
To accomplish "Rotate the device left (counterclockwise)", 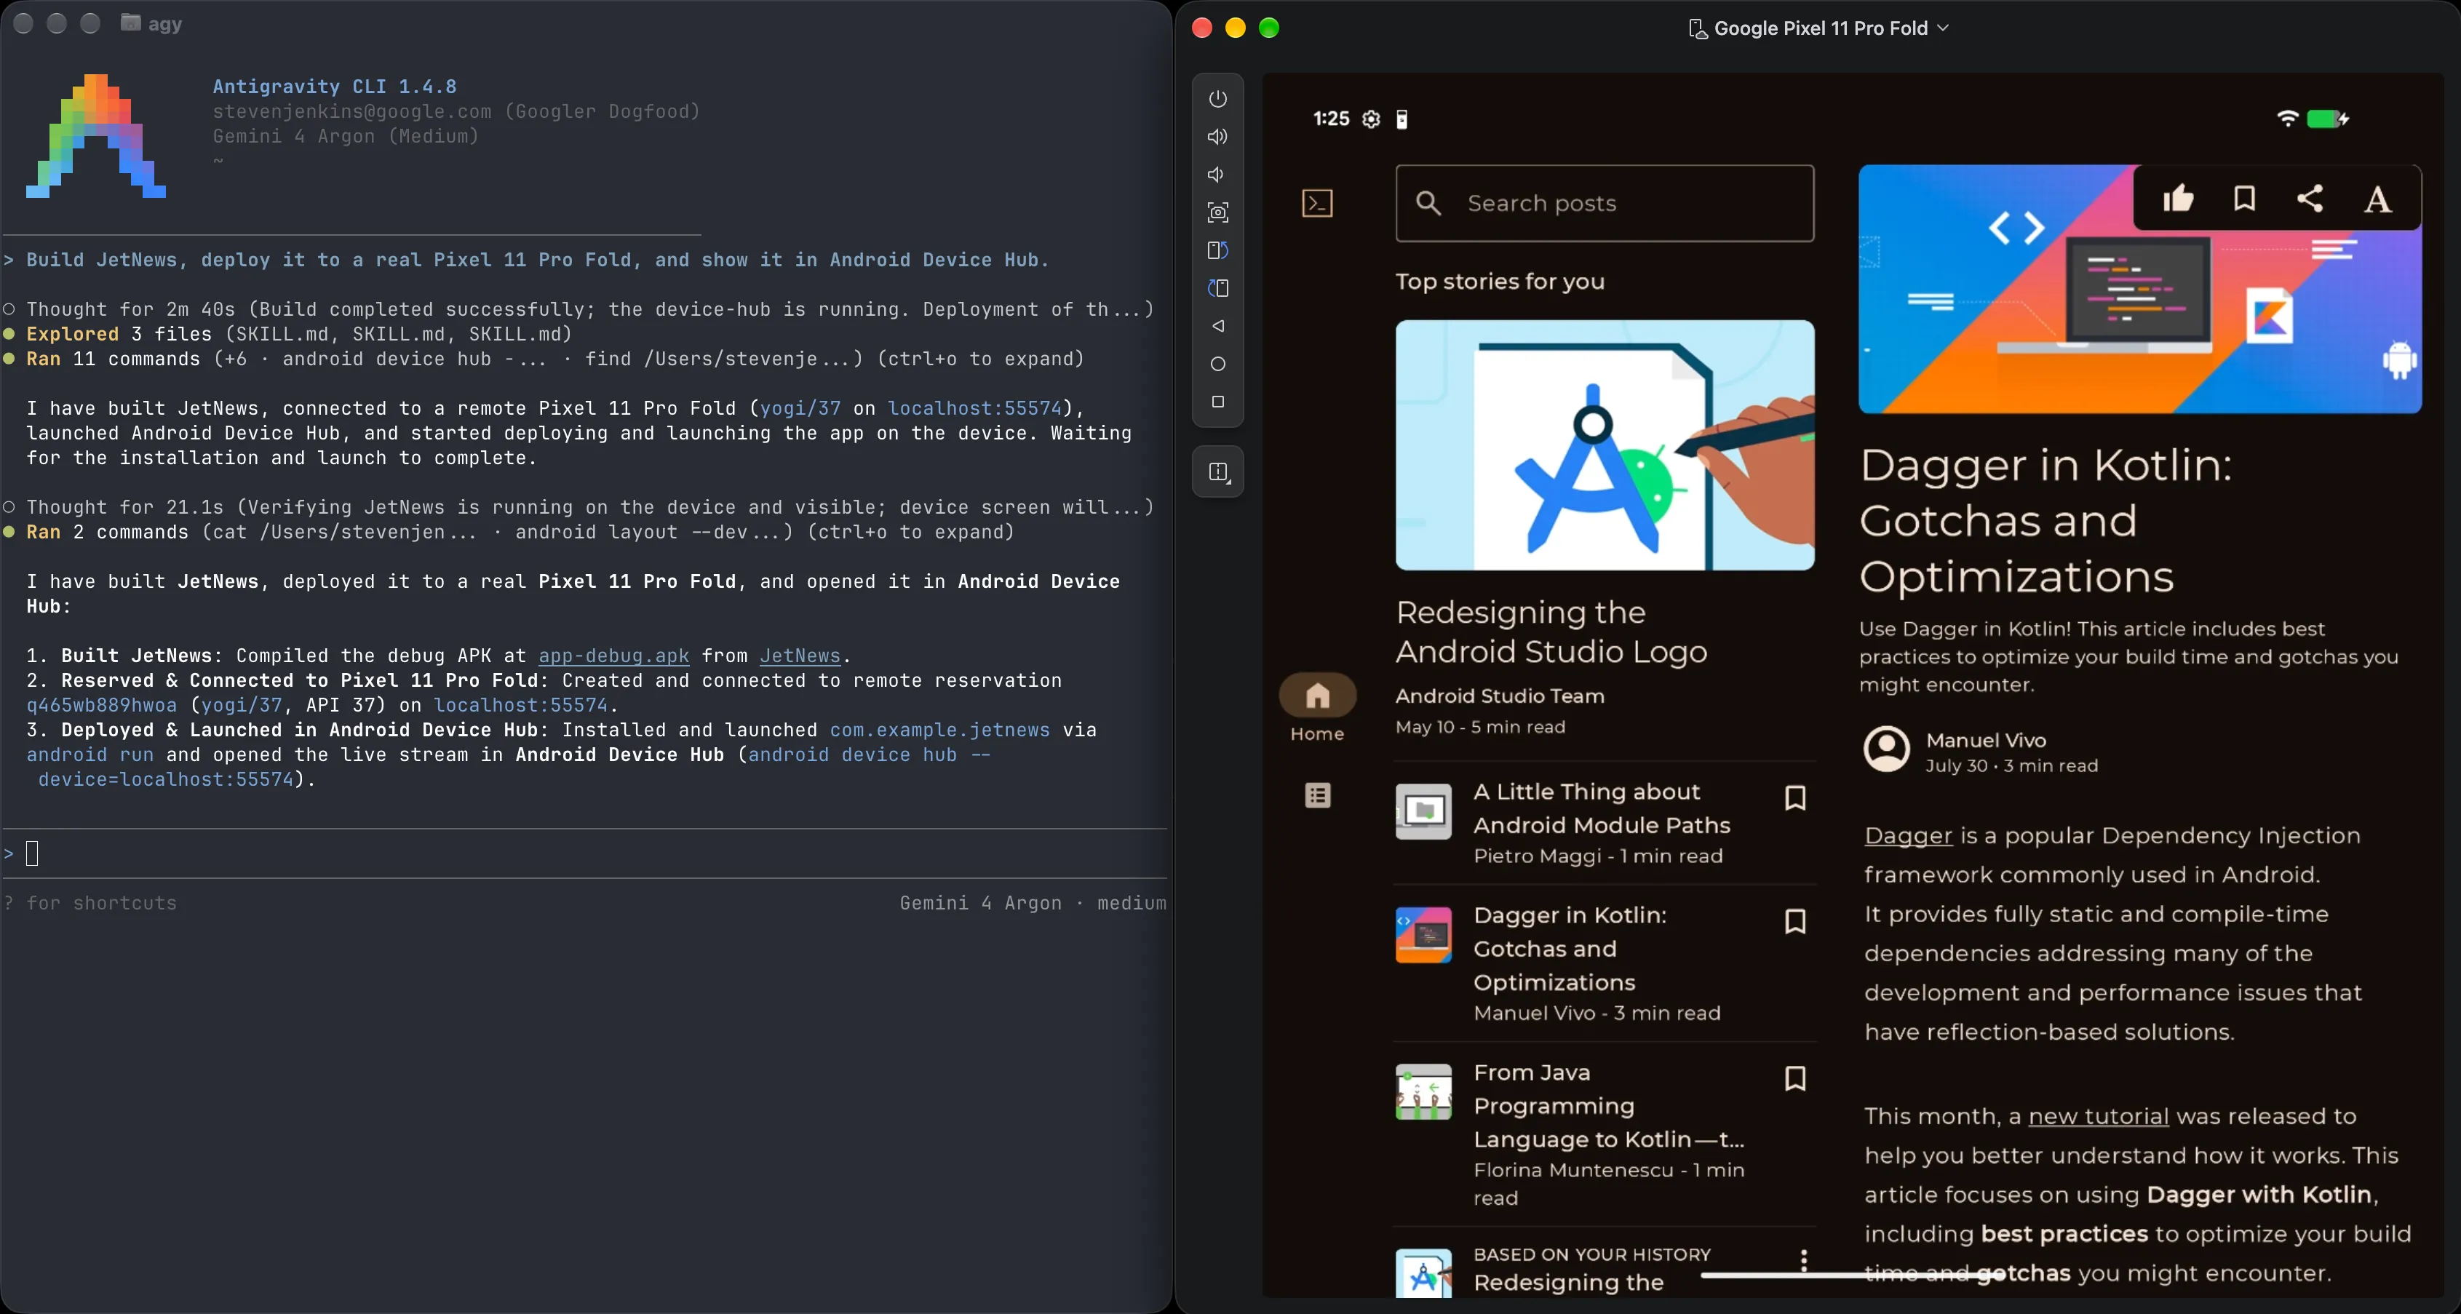I will 1217,250.
